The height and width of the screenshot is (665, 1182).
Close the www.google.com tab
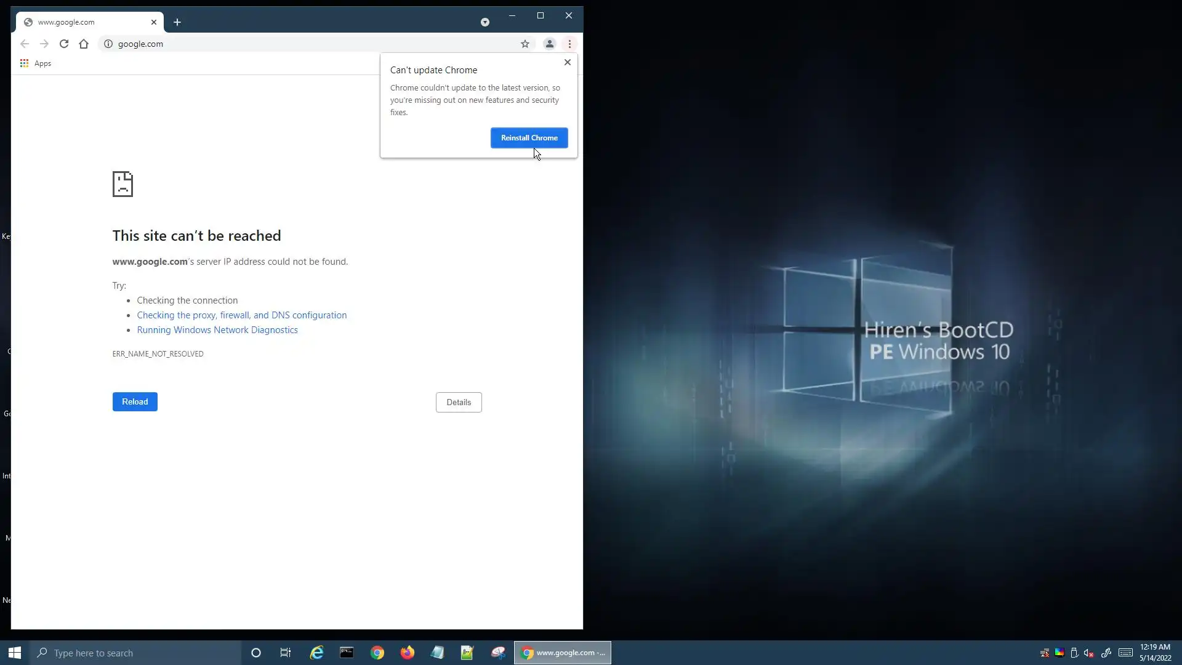154,22
